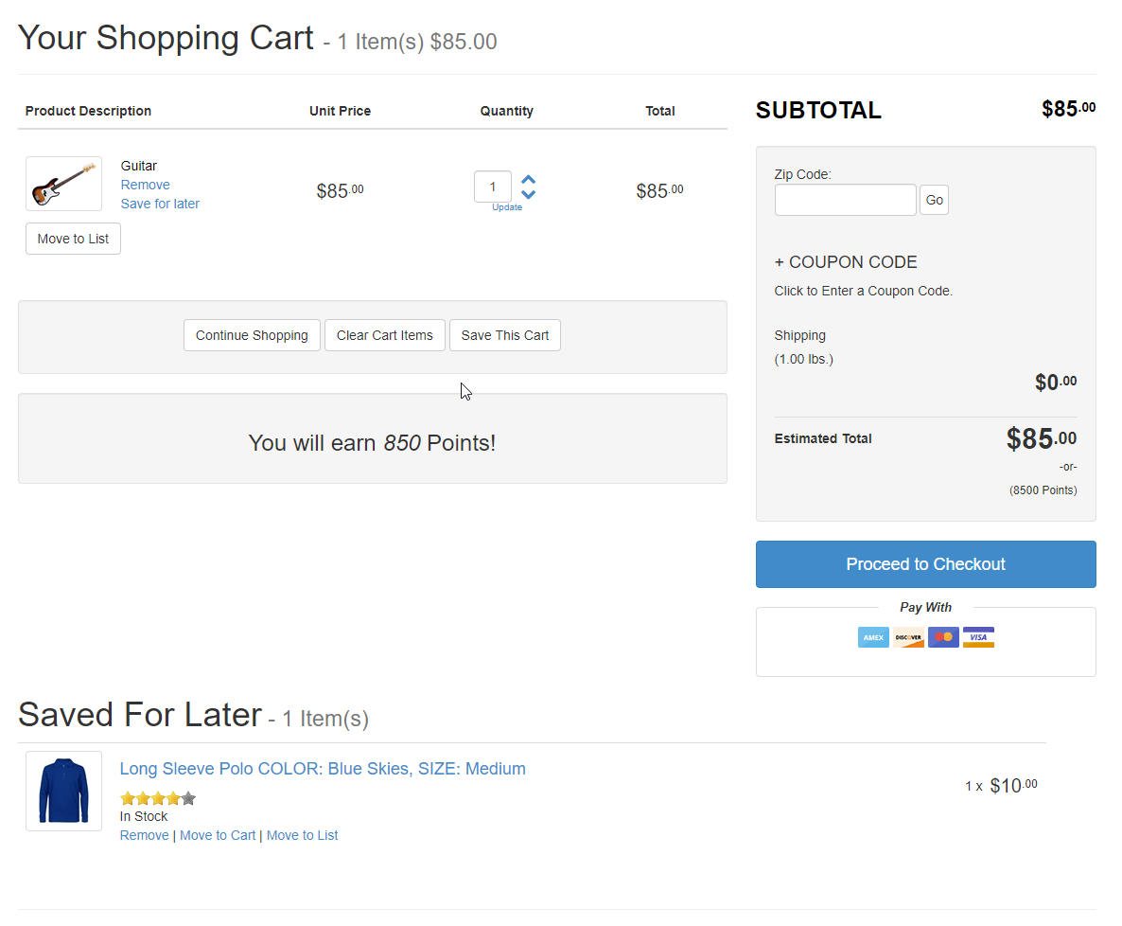This screenshot has height=926, width=1122.
Task: Click the Visa card icon
Action: pyautogui.click(x=978, y=637)
